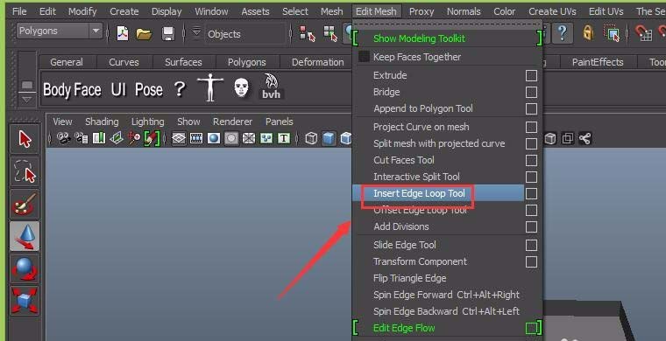Viewport: 666px width, 341px height.
Task: Switch to the PaintEffects shelf tab
Action: coord(598,62)
